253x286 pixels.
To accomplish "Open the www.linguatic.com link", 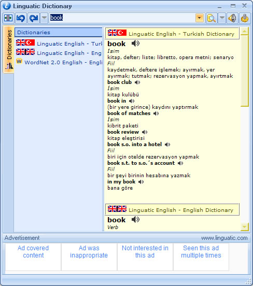I will click(x=224, y=238).
